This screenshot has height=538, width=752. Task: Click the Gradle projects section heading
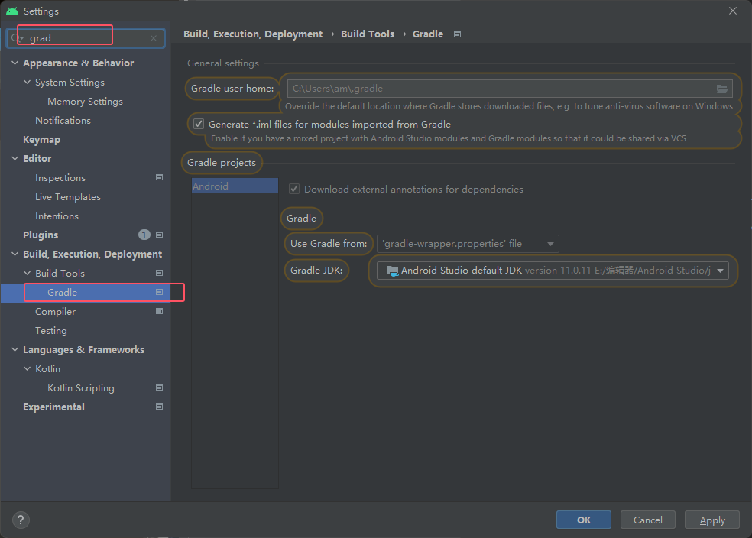tap(222, 163)
